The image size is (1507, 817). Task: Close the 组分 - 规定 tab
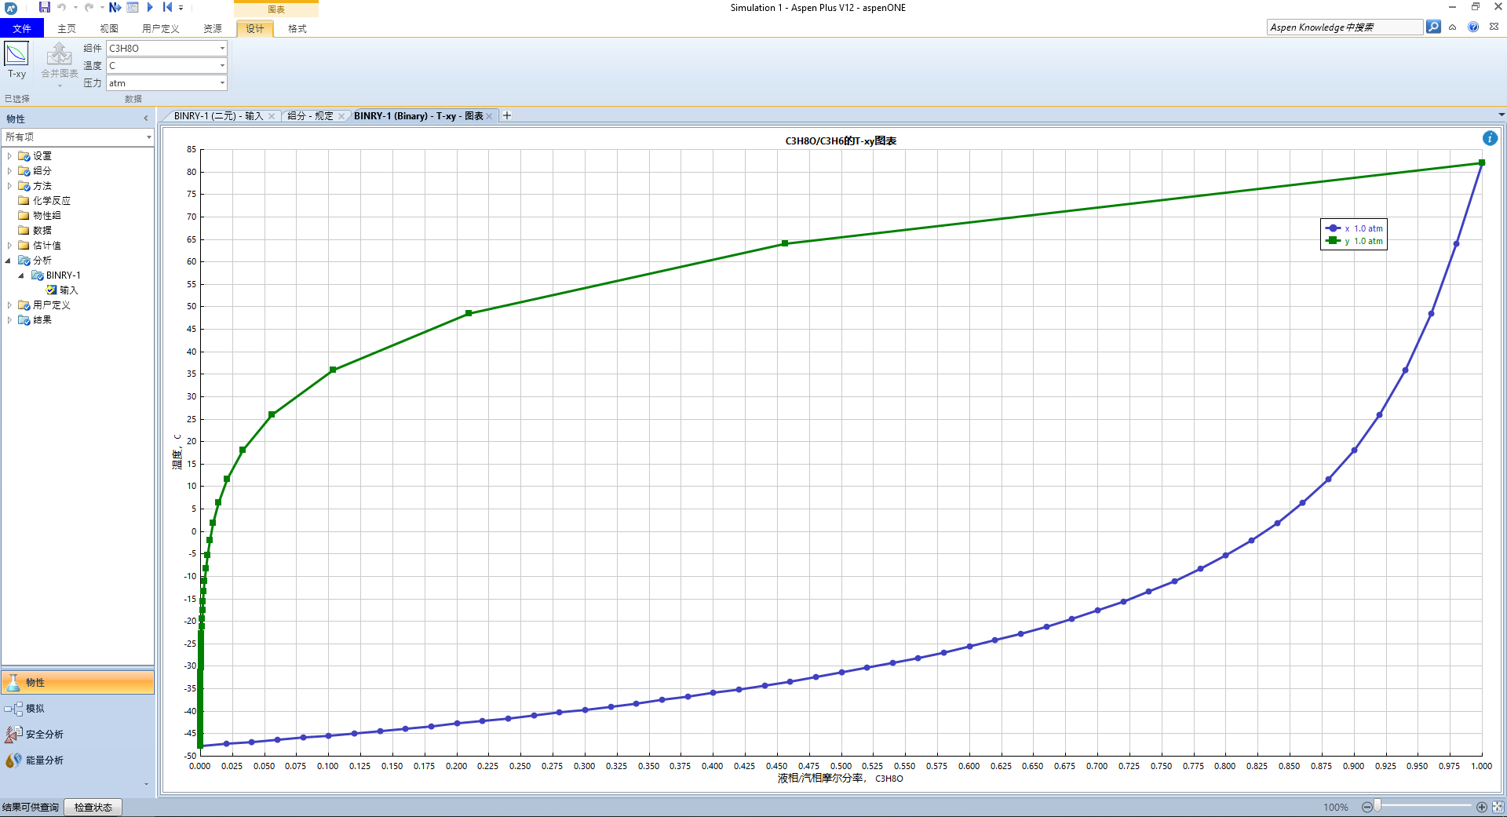click(x=341, y=116)
